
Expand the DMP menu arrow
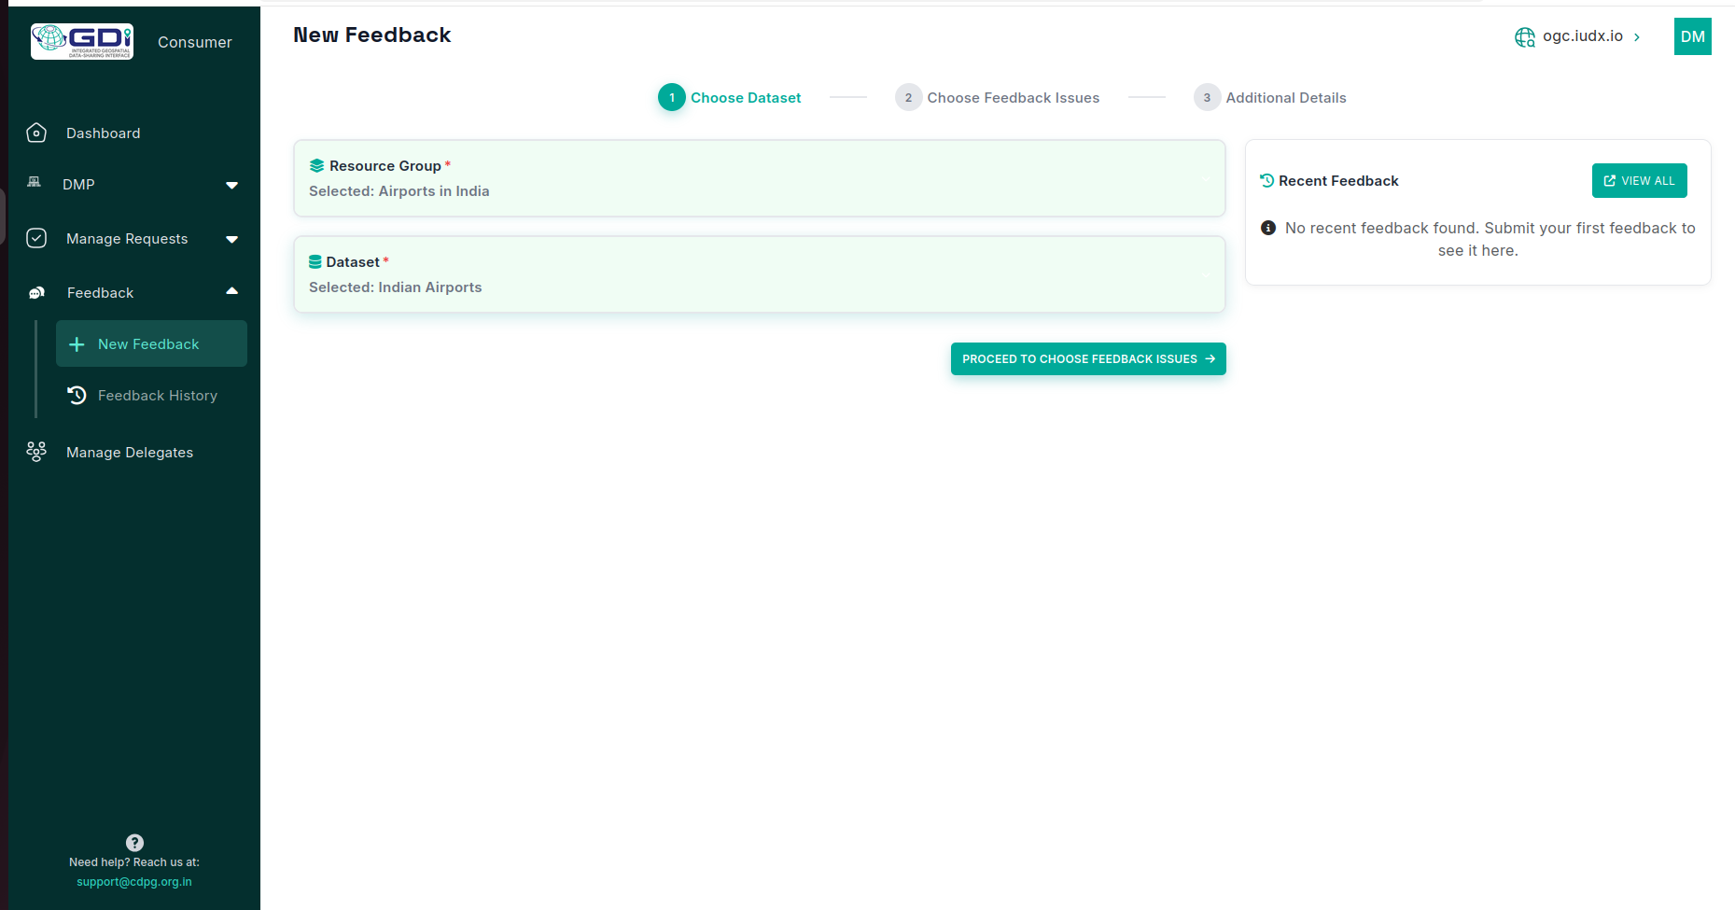[231, 185]
